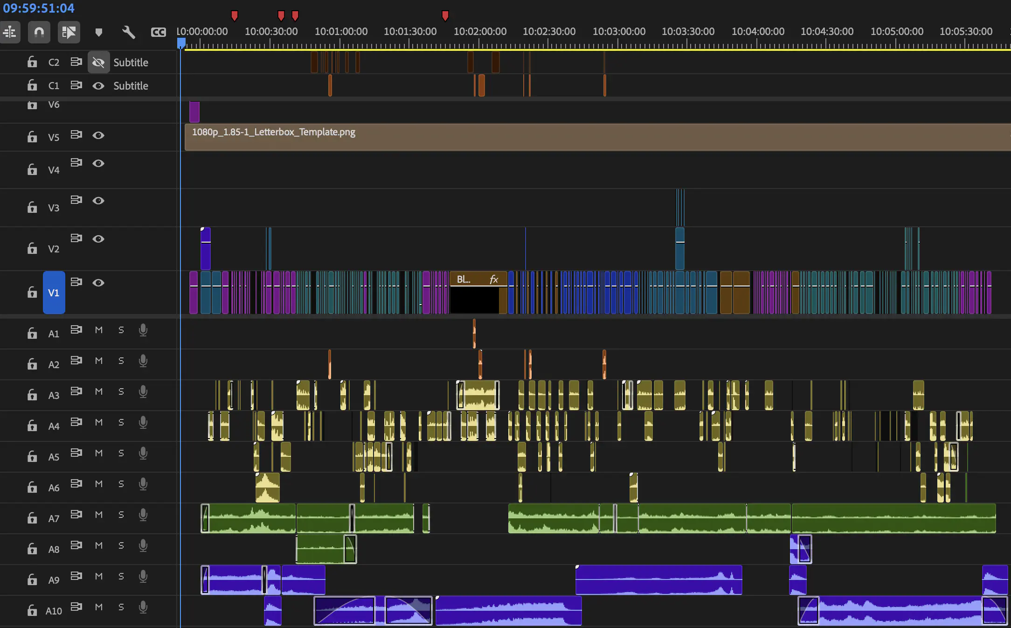Toggle insert and overwrite sequences as nests
Image resolution: width=1011 pixels, height=628 pixels.
coord(10,32)
